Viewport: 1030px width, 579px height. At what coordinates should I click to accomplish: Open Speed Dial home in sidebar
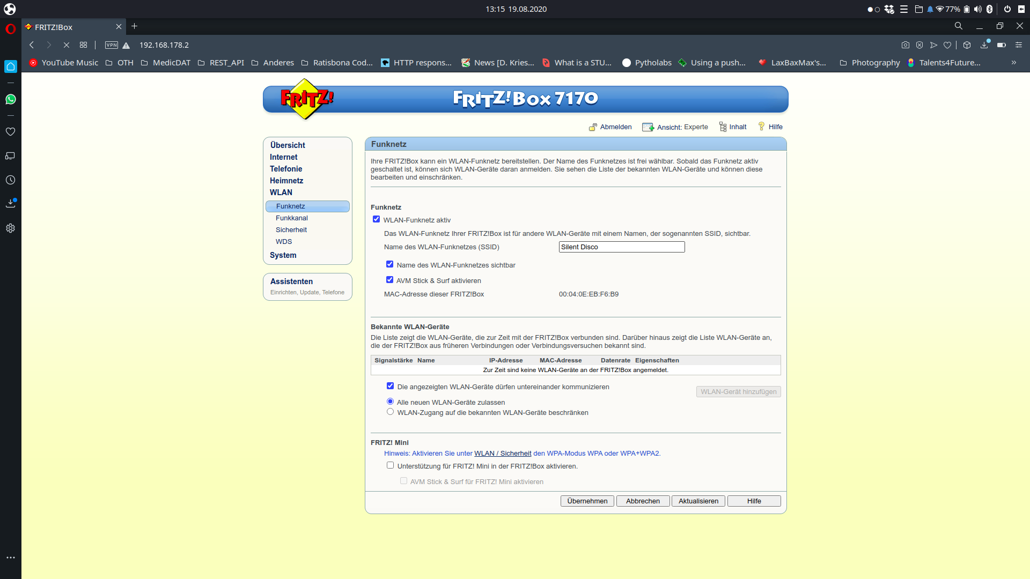tap(11, 66)
